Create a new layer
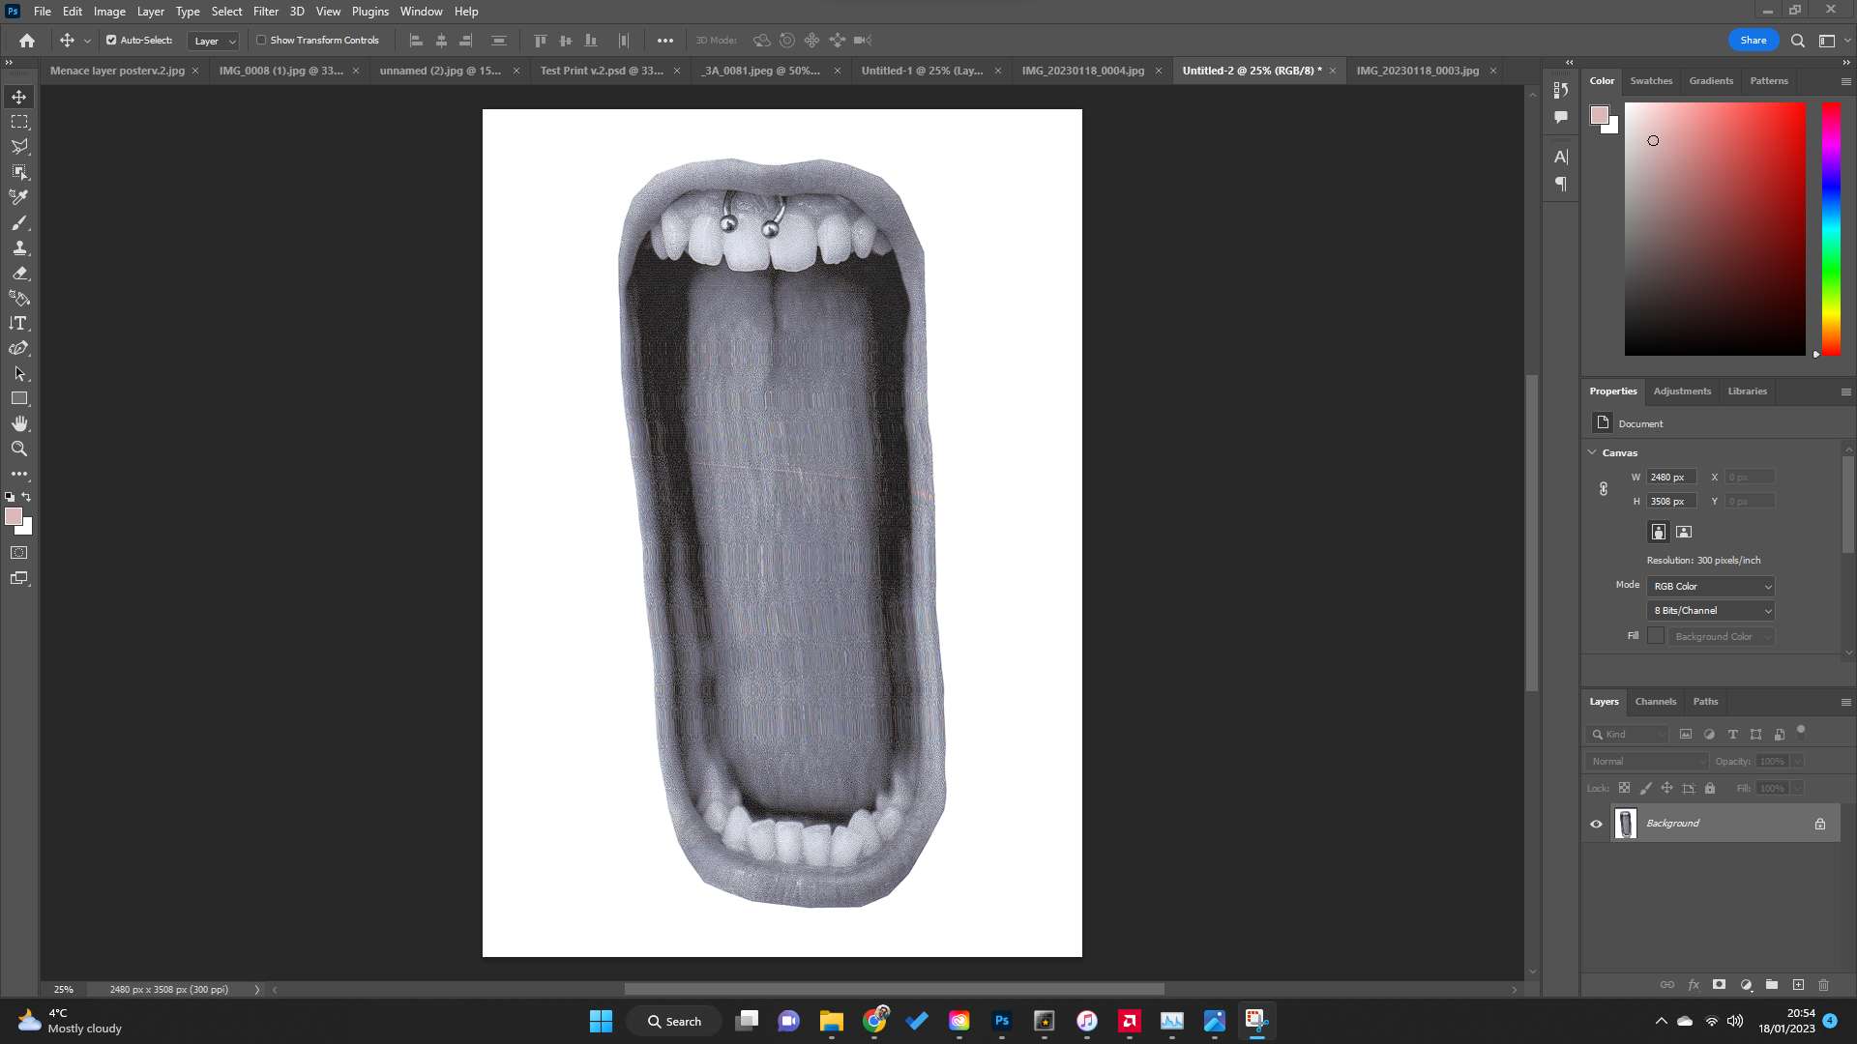This screenshot has height=1044, width=1857. 1798,984
